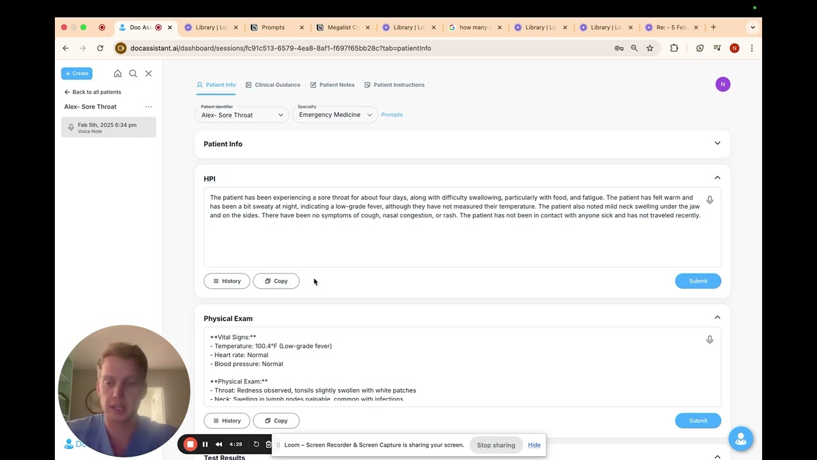This screenshot has width=817, height=460.
Task: Click the microphone icon in the HPI text box
Action: [x=710, y=200]
